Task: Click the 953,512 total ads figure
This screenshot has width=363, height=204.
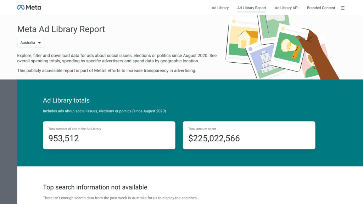Action: coord(64,138)
